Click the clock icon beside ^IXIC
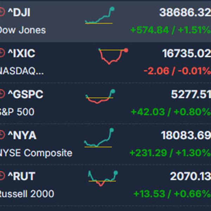211x211 pixels. [2, 53]
